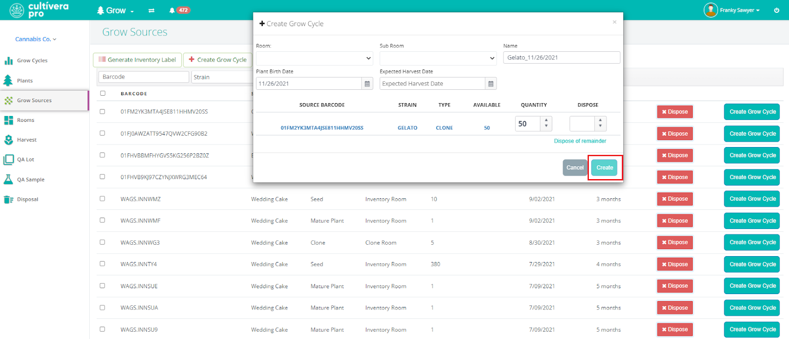Check the box for WAGS.INNWMZ row
Screen dimensions: 789x339
pos(103,199)
